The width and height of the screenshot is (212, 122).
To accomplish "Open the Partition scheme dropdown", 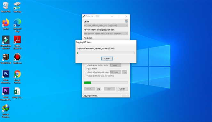I will (x=106, y=34).
